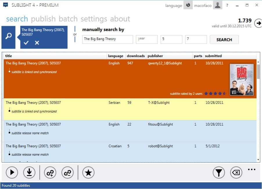Image resolution: width=262 pixels, height=189 pixels.
Task: Open the three-dot more options menu
Action: pyautogui.click(x=252, y=170)
